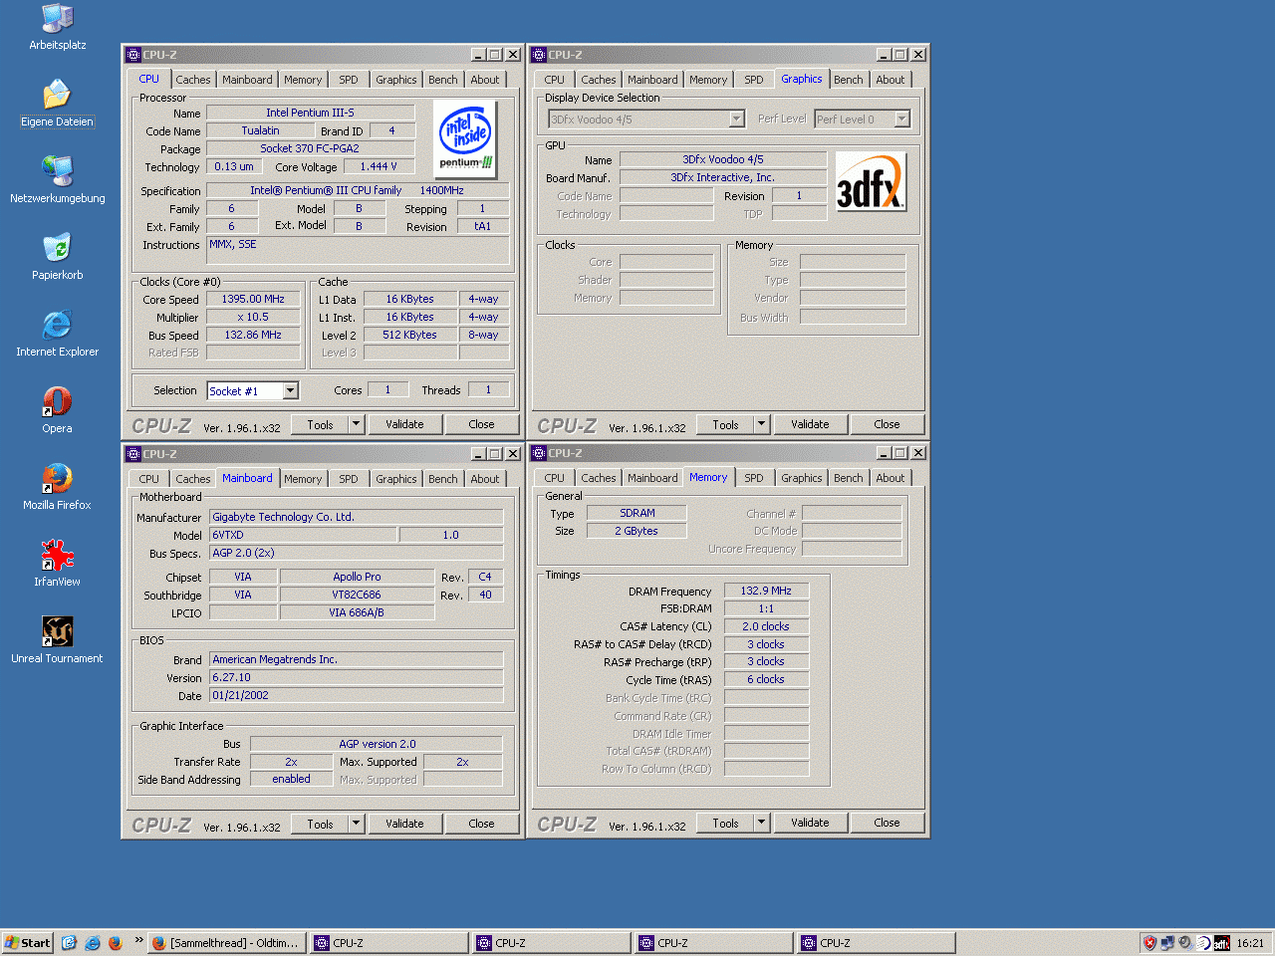Launch Firefox from quick launch bar
Image resolution: width=1275 pixels, height=956 pixels.
(x=116, y=943)
